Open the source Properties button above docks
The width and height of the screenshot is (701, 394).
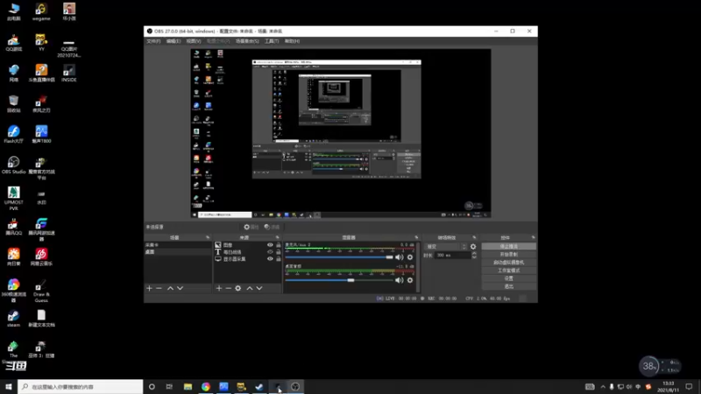251,227
